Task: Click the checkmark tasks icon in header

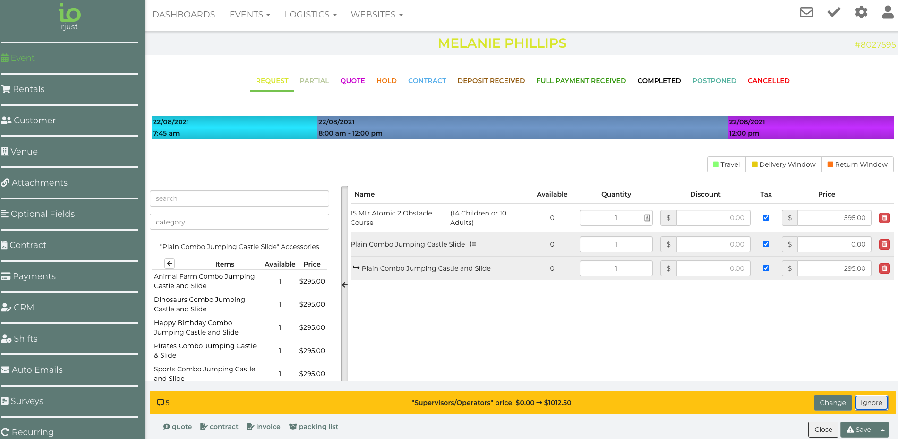Action: (x=834, y=12)
